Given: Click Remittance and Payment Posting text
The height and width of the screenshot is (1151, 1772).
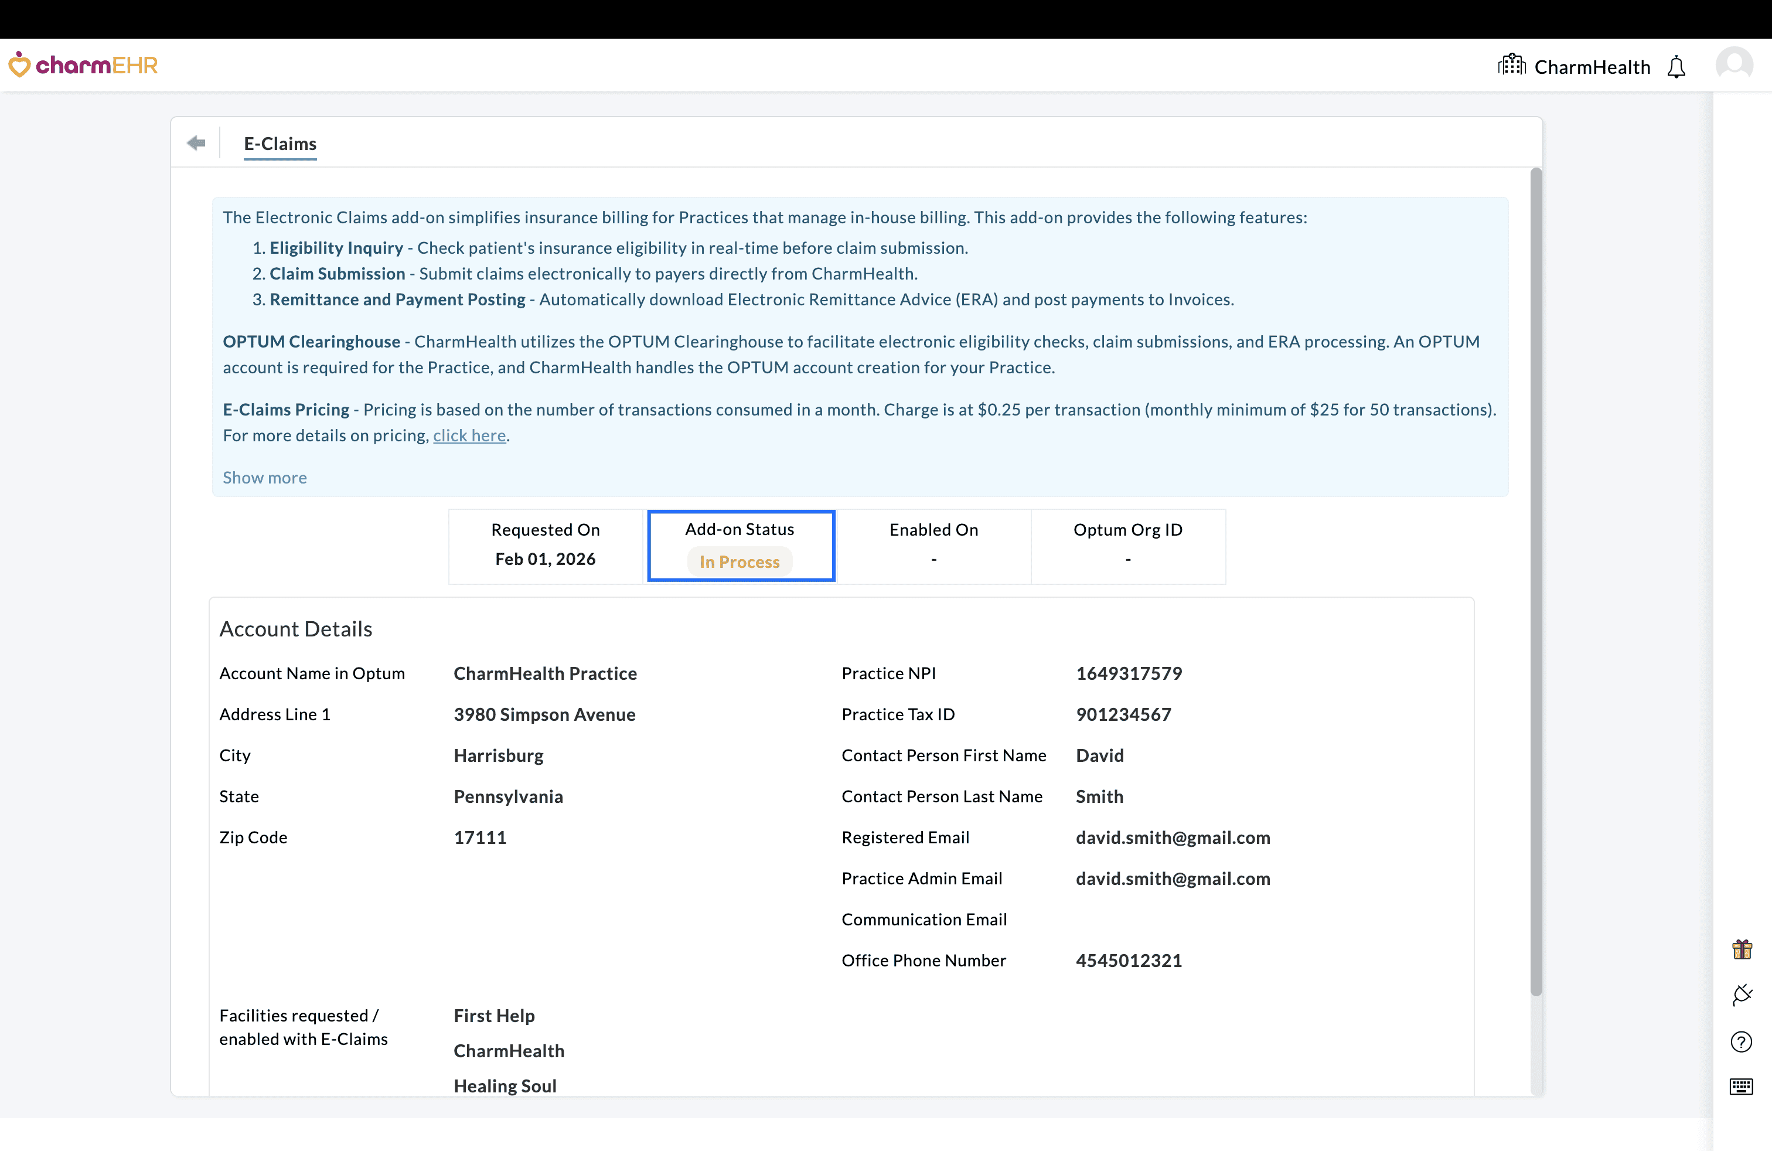Looking at the screenshot, I should (397, 299).
